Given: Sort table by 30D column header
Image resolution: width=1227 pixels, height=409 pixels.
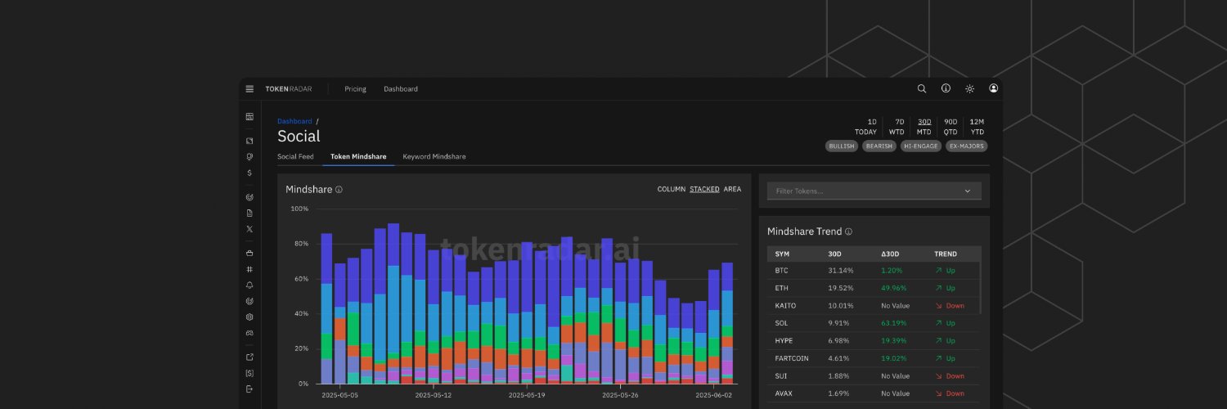Looking at the screenshot, I should 834,254.
